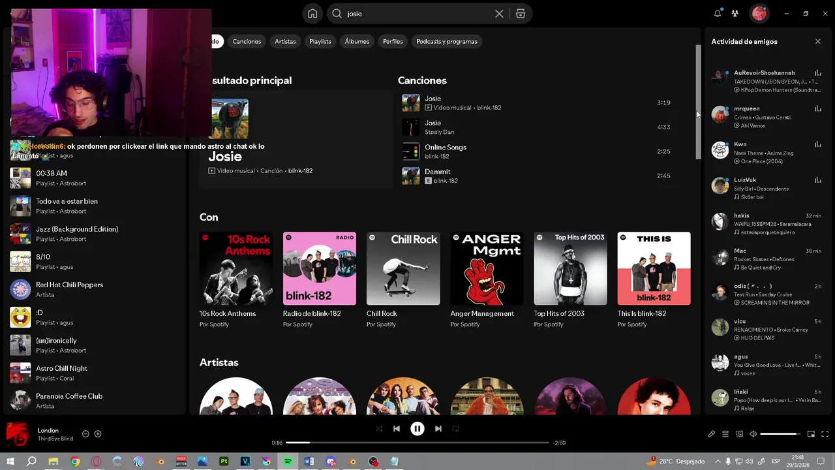Filter results by Artistas
835x470 pixels.
point(285,41)
